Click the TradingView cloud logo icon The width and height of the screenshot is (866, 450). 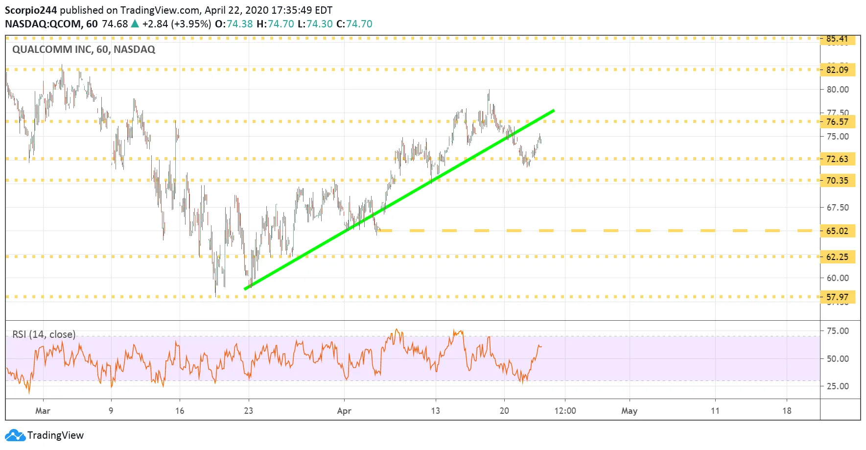tap(15, 435)
